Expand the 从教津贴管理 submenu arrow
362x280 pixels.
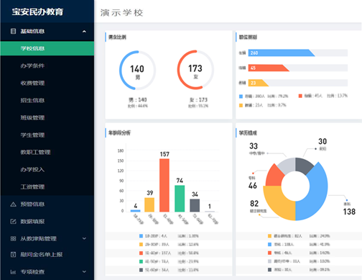(84, 238)
